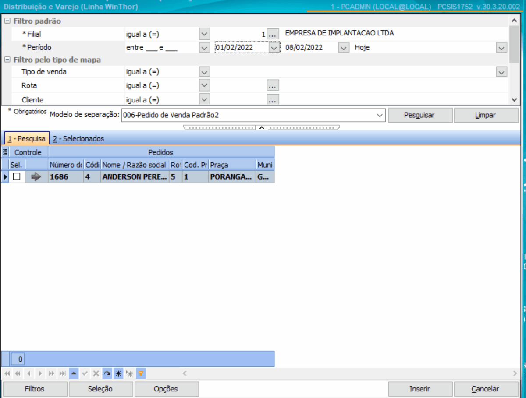Click the Sel. column header

click(x=17, y=165)
